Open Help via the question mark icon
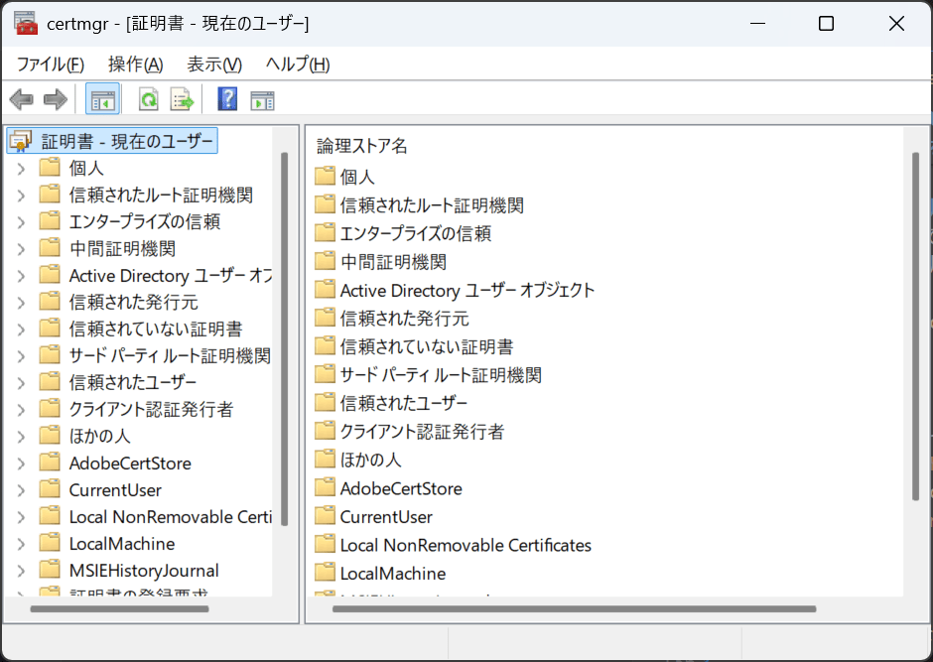Screen dimensions: 933x662 tap(227, 99)
